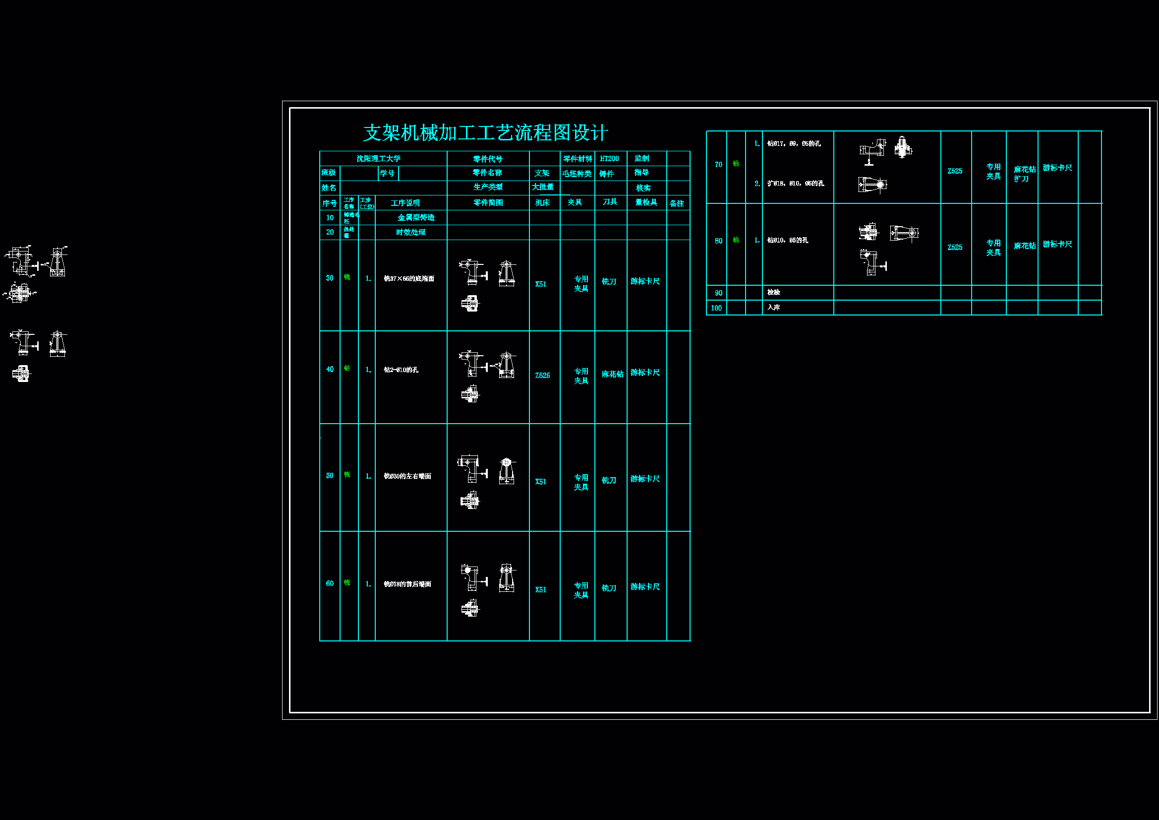This screenshot has width=1159, height=820.
Task: Select the 大批量 production type text
Action: click(x=543, y=187)
